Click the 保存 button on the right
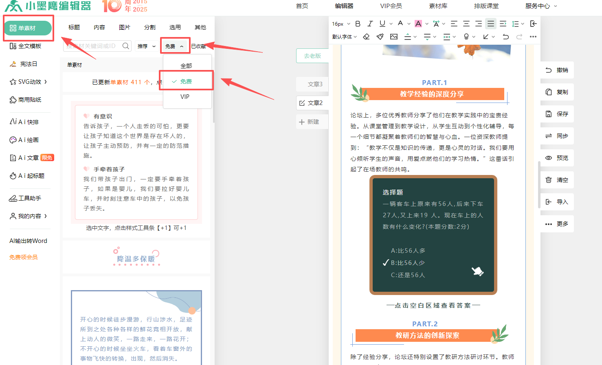 pyautogui.click(x=557, y=114)
